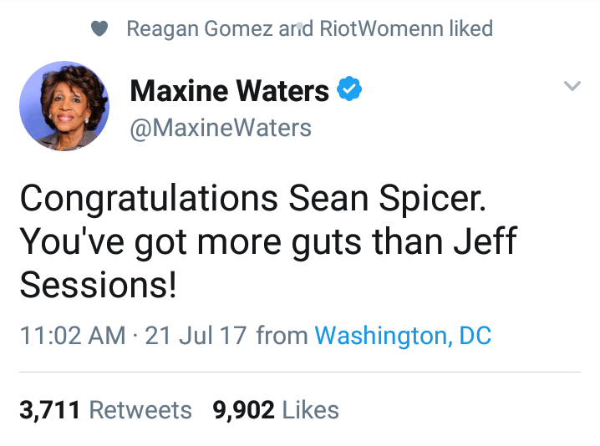Screen dimensions: 600x446
Task: View the Likes label list
Action: pos(311,410)
